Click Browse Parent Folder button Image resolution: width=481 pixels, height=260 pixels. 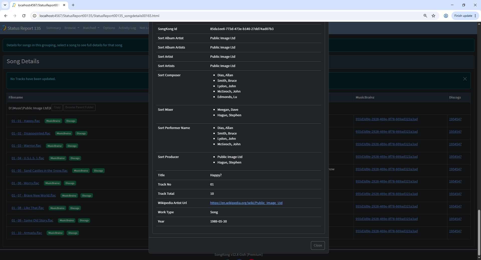79,107
